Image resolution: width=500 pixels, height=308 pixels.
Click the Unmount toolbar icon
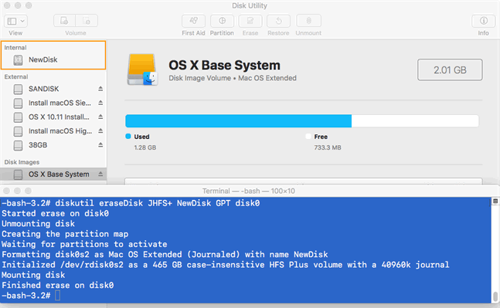coord(308,21)
